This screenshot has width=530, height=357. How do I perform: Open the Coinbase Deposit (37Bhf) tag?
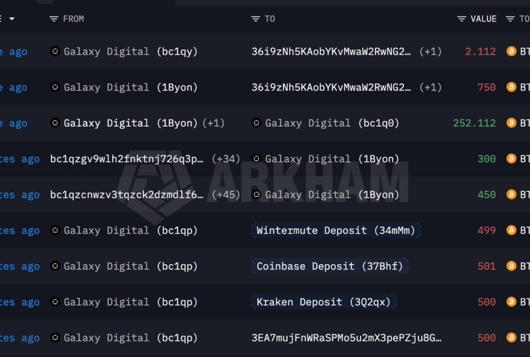click(330, 266)
